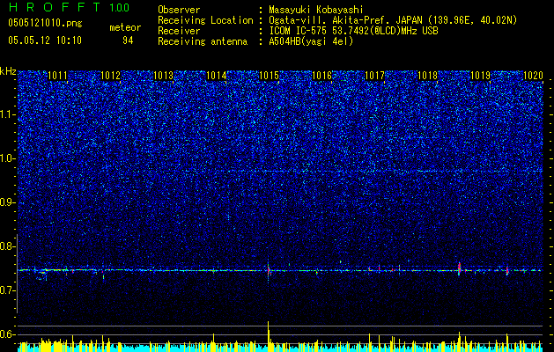Click the tallest yellow spike in power graph
Image resolution: width=554 pixels, height=352 pixels.
(268, 336)
